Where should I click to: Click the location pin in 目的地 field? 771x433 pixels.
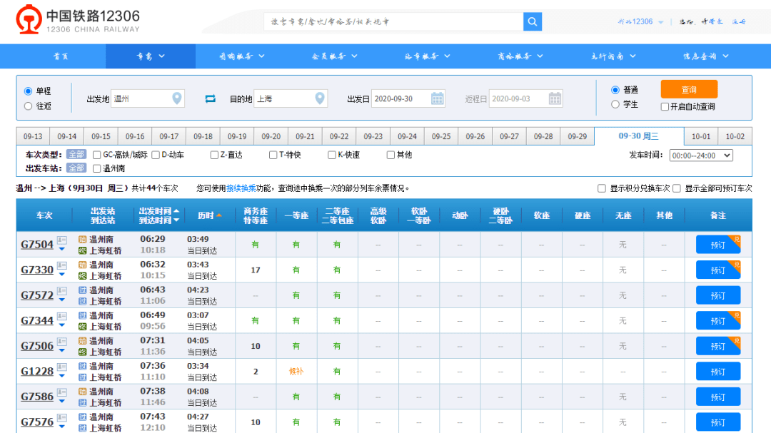pyautogui.click(x=320, y=98)
